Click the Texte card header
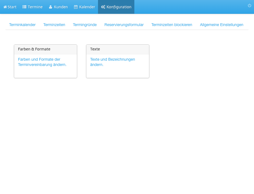 [x=118, y=49]
